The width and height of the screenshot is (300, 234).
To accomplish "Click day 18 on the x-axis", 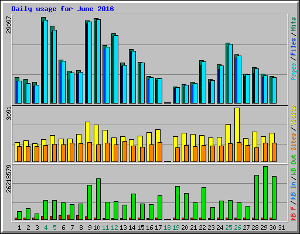I will point(167,228).
